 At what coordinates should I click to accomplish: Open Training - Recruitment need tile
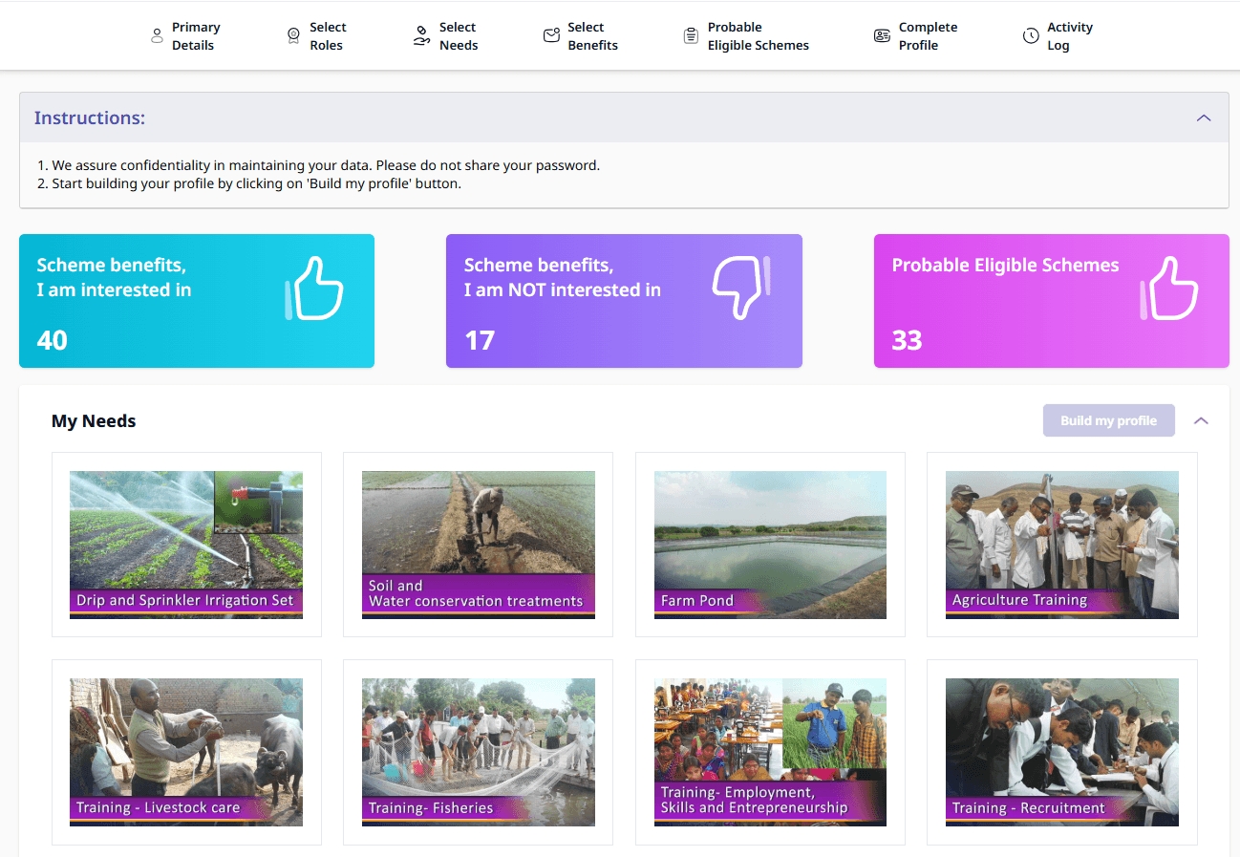(1061, 752)
